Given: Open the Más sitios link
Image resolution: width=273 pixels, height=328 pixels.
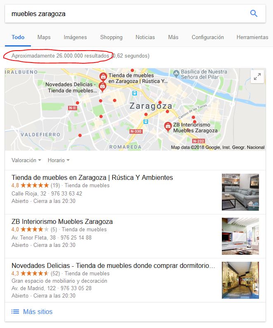Looking at the screenshot, I should tap(38, 312).
